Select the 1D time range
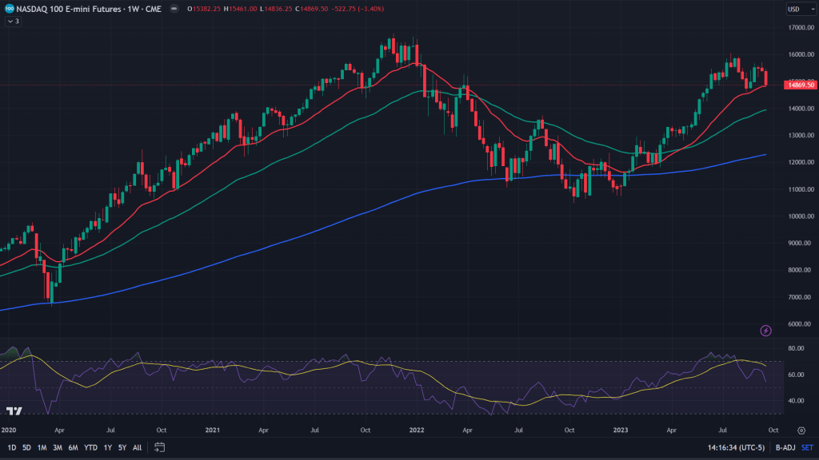The width and height of the screenshot is (819, 460). (x=11, y=447)
